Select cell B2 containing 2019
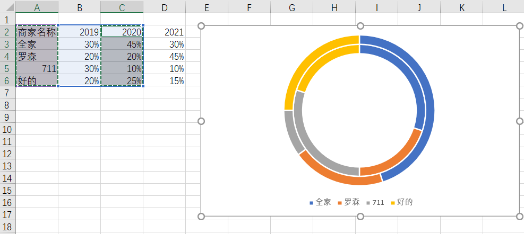This screenshot has height=234, width=524. [x=80, y=32]
